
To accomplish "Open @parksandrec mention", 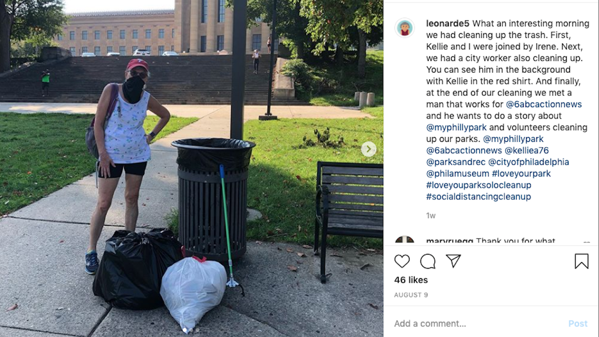I will (x=456, y=162).
